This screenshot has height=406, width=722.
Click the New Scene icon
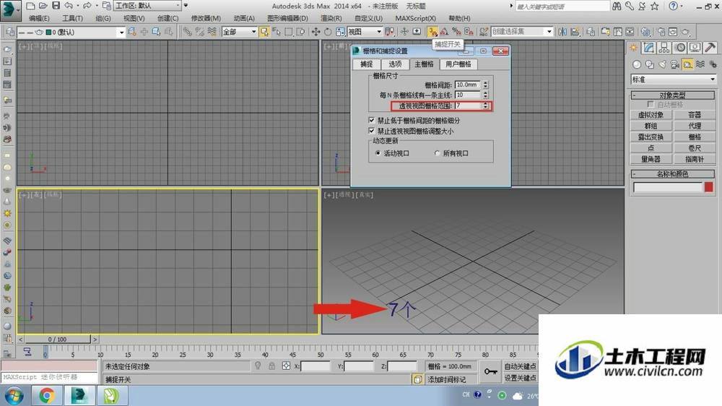(31, 6)
